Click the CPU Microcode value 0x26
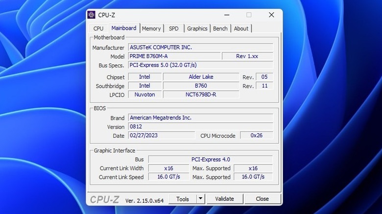Screen dimensions: 382x214 click(x=257, y=135)
